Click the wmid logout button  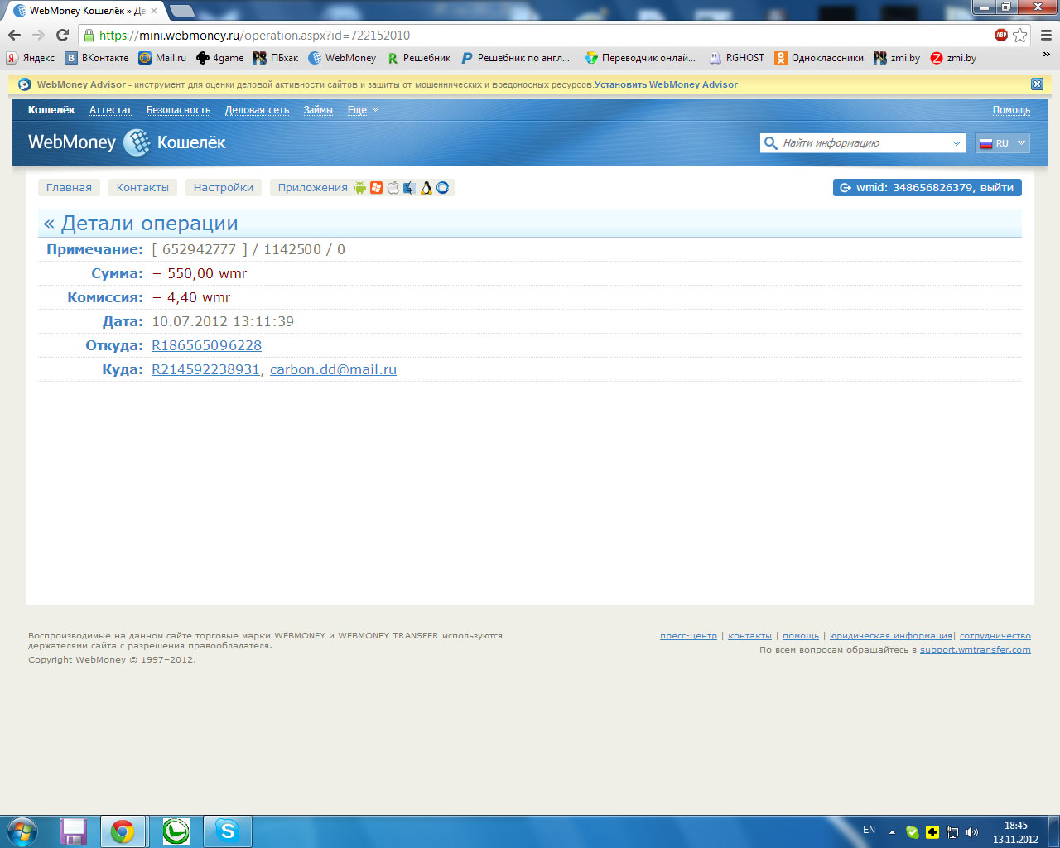pyautogui.click(x=927, y=188)
